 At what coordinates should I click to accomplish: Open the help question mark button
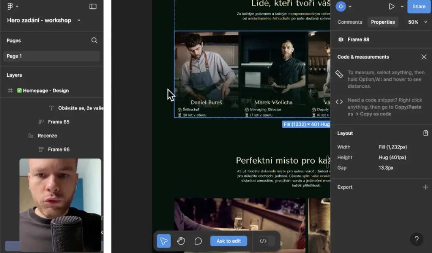tap(417, 240)
